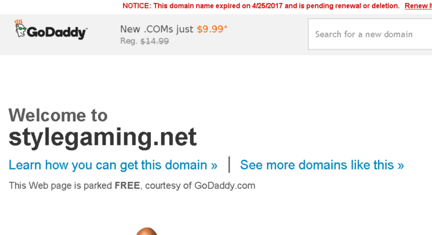
Task: Click the 4/25/2017 expiration date in notice
Action: (x=267, y=6)
